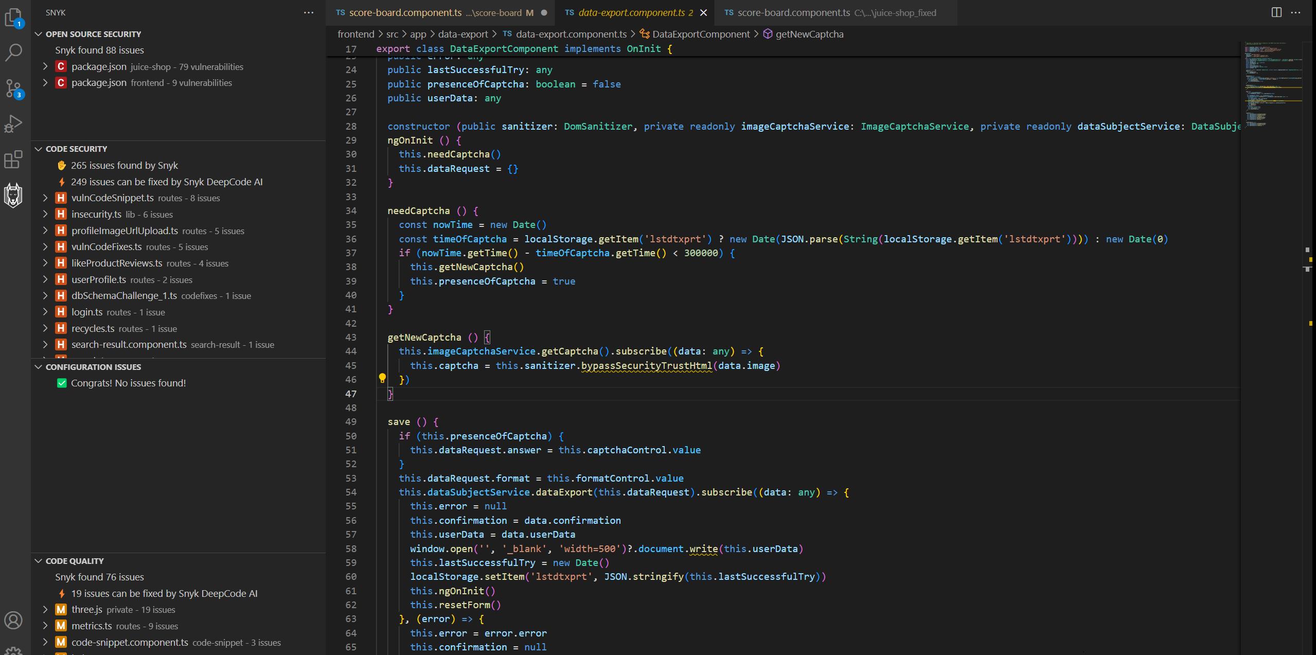Close the data-export.component.ts tab
Image resolution: width=1316 pixels, height=655 pixels.
703,13
